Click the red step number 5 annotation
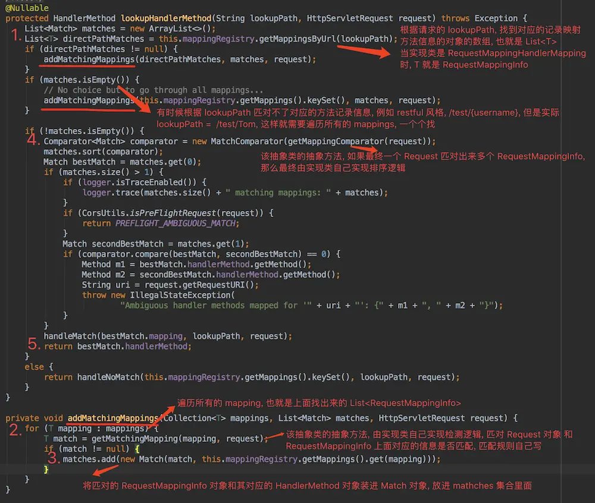The image size is (595, 503). point(33,344)
